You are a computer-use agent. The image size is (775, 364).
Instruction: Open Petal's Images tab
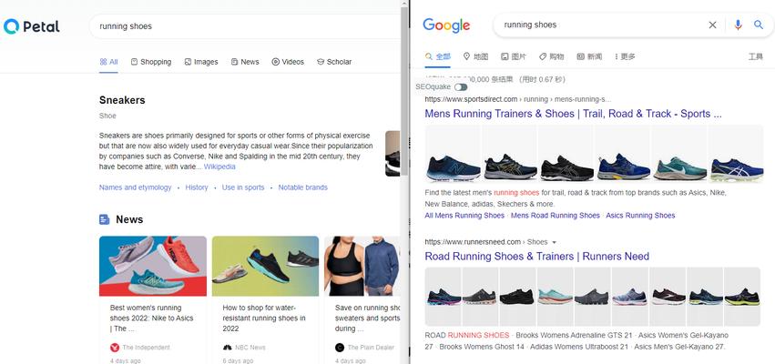tap(201, 62)
